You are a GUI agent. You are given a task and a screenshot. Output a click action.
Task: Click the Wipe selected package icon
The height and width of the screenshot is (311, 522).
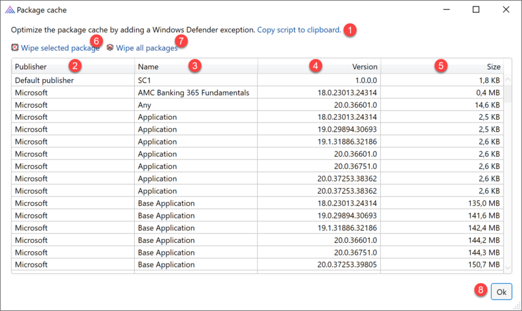click(x=15, y=47)
